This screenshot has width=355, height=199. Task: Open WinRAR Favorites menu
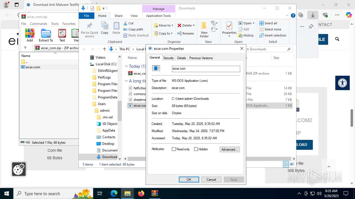[69, 24]
